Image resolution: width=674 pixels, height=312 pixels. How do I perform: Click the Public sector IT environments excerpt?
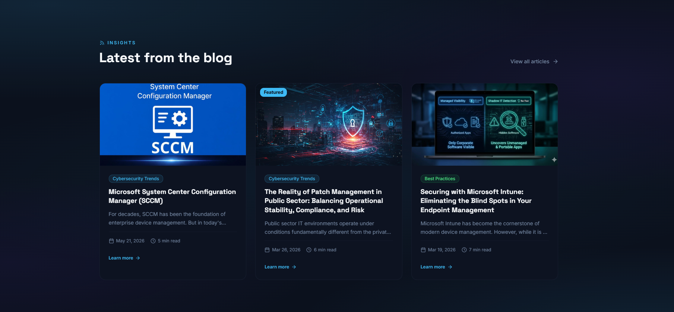click(328, 228)
